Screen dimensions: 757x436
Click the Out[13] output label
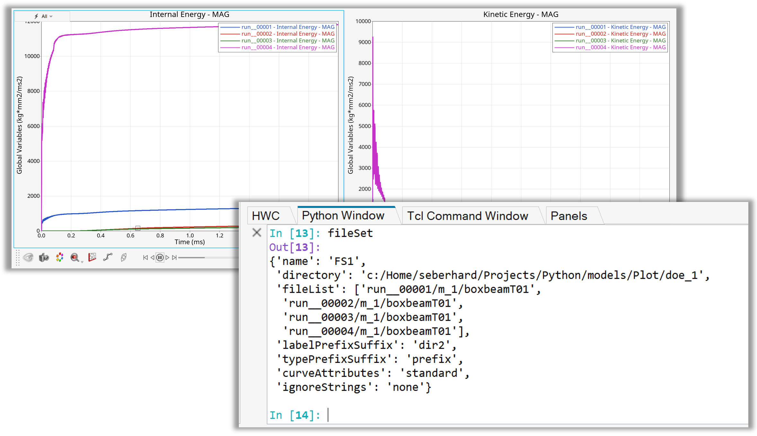[295, 247]
